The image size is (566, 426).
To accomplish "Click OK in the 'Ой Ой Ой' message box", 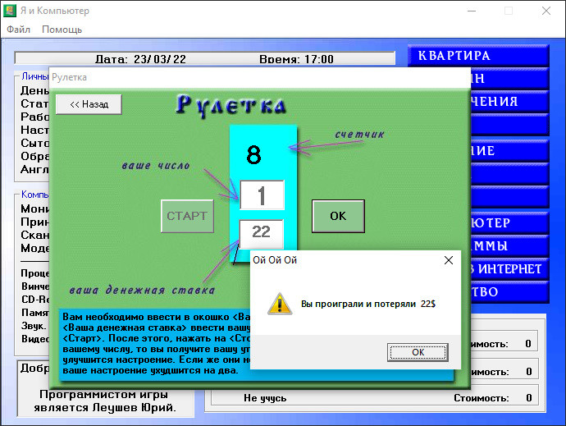I will pos(418,352).
